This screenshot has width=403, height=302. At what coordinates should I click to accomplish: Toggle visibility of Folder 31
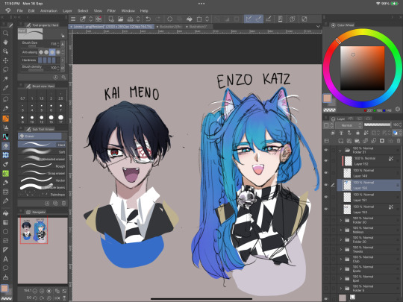[x=326, y=150]
